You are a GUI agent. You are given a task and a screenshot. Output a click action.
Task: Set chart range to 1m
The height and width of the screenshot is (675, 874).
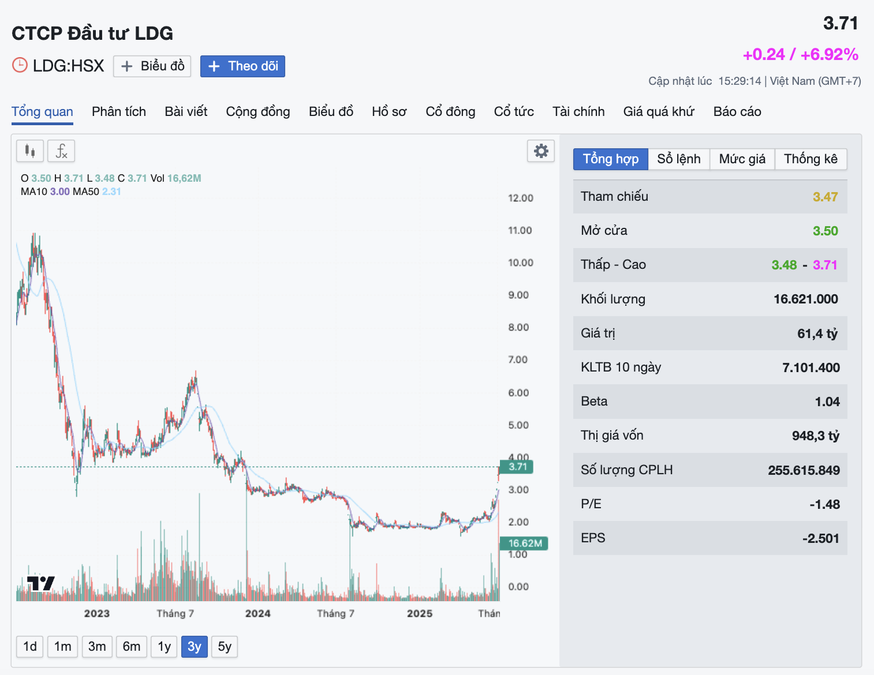pos(63,647)
